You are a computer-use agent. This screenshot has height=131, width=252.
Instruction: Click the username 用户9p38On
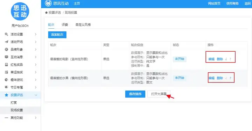point(20,26)
